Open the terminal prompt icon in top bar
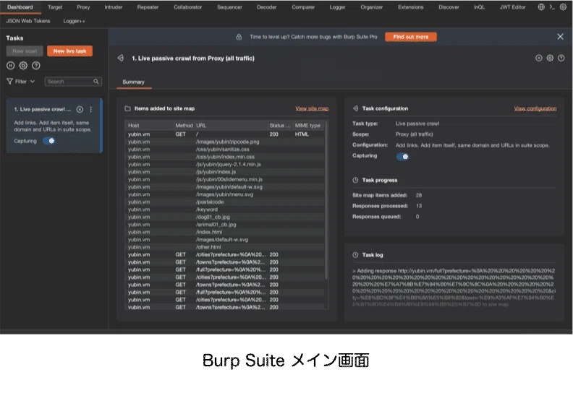The height and width of the screenshot is (406, 573). point(552,7)
